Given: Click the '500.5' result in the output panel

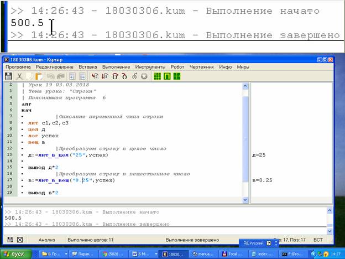Looking at the screenshot, I should coord(13,218).
